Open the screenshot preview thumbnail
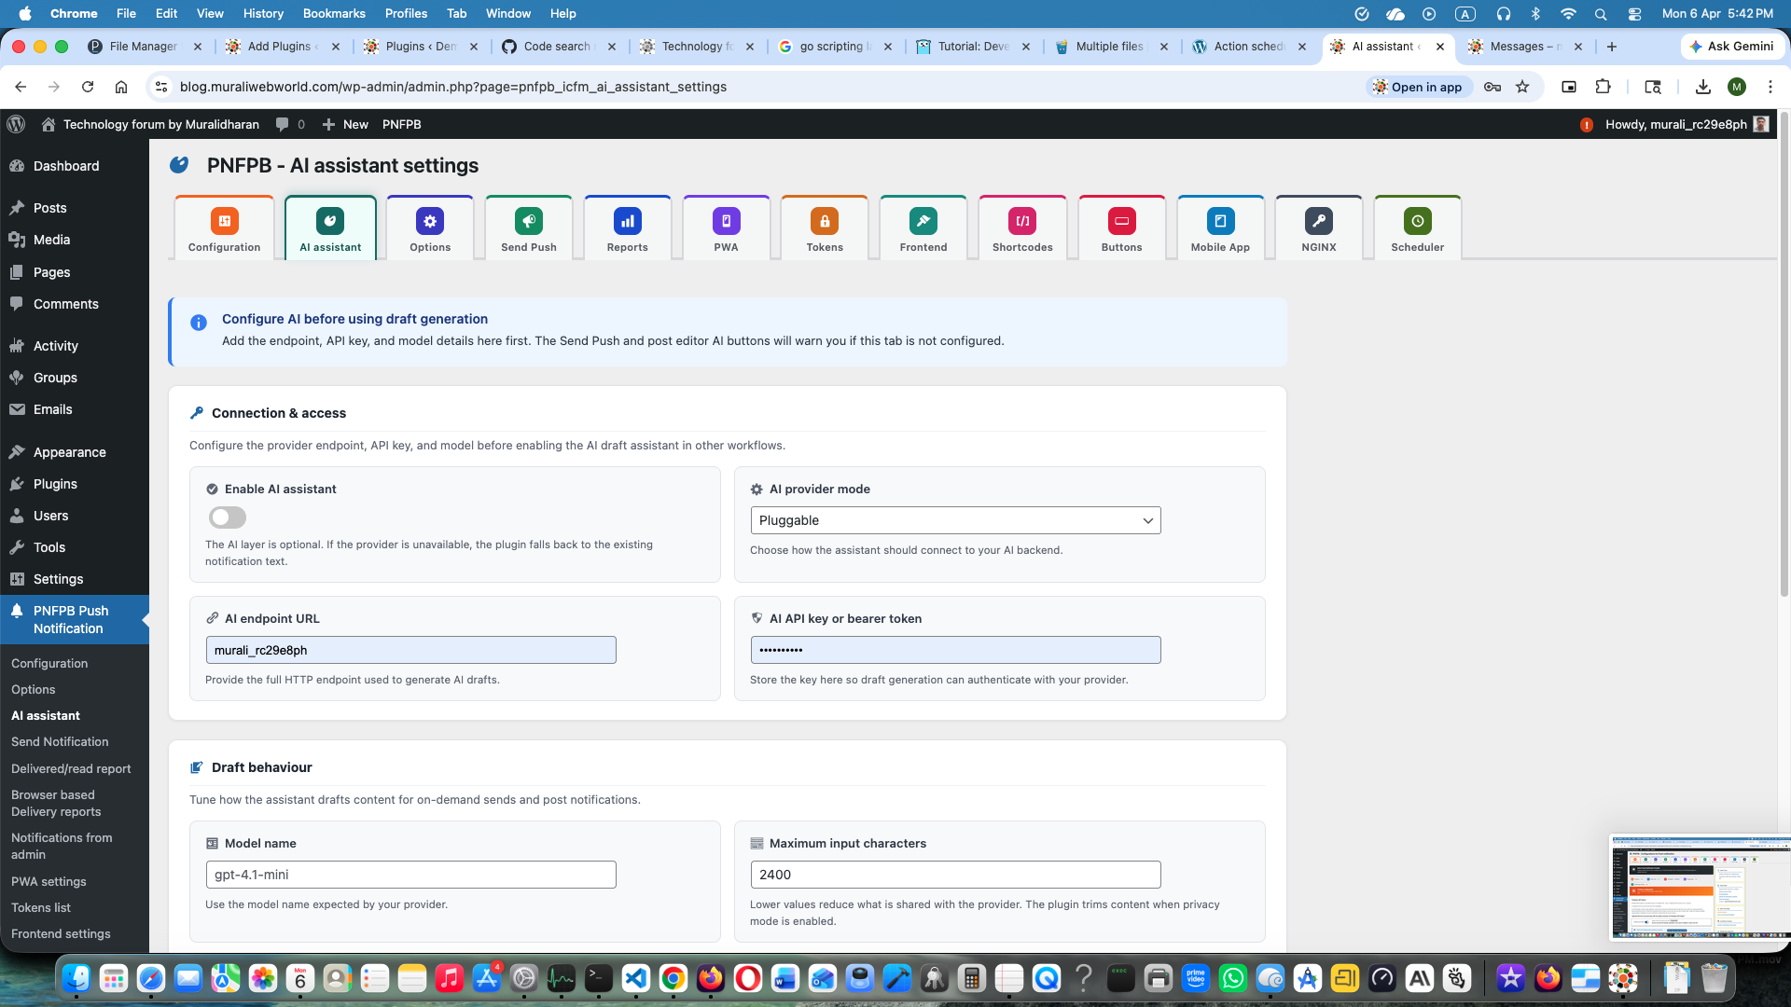Image resolution: width=1791 pixels, height=1007 pixels. click(x=1698, y=888)
